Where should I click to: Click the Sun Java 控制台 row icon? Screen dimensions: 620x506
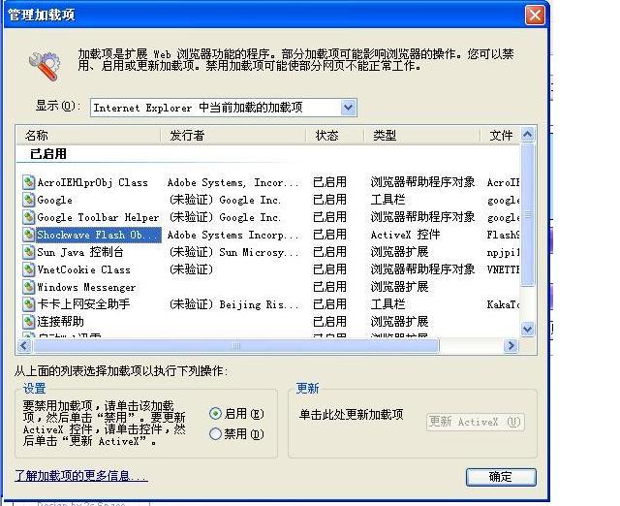(x=28, y=252)
